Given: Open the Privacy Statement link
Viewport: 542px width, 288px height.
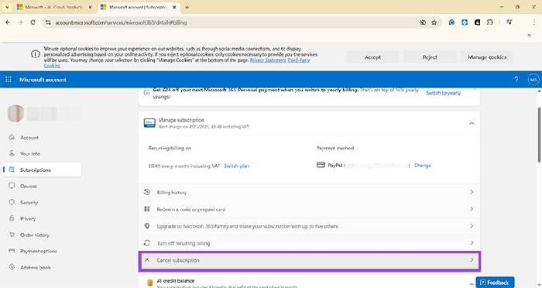Looking at the screenshot, I should [268, 60].
